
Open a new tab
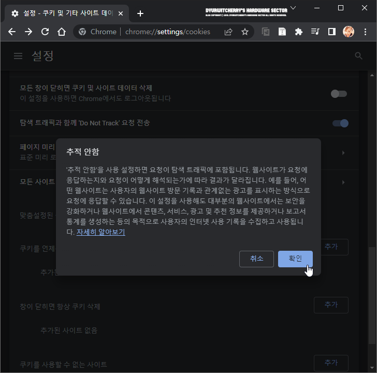[x=140, y=13]
